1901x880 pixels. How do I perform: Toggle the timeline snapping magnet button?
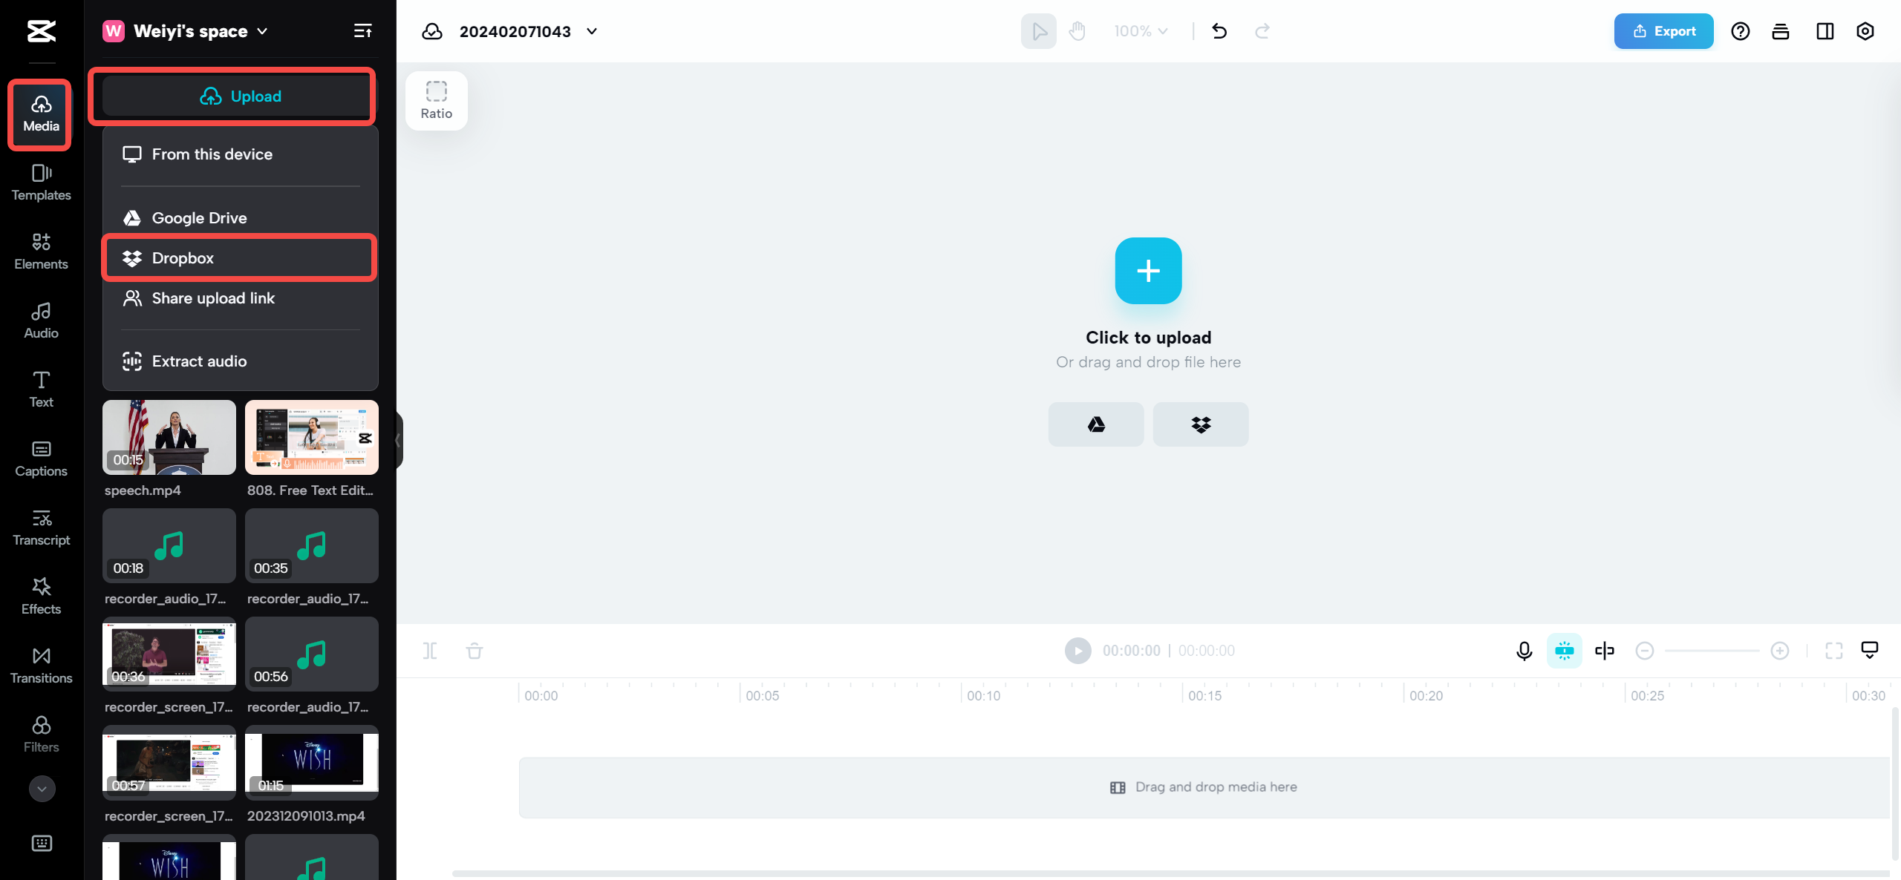click(x=1564, y=651)
